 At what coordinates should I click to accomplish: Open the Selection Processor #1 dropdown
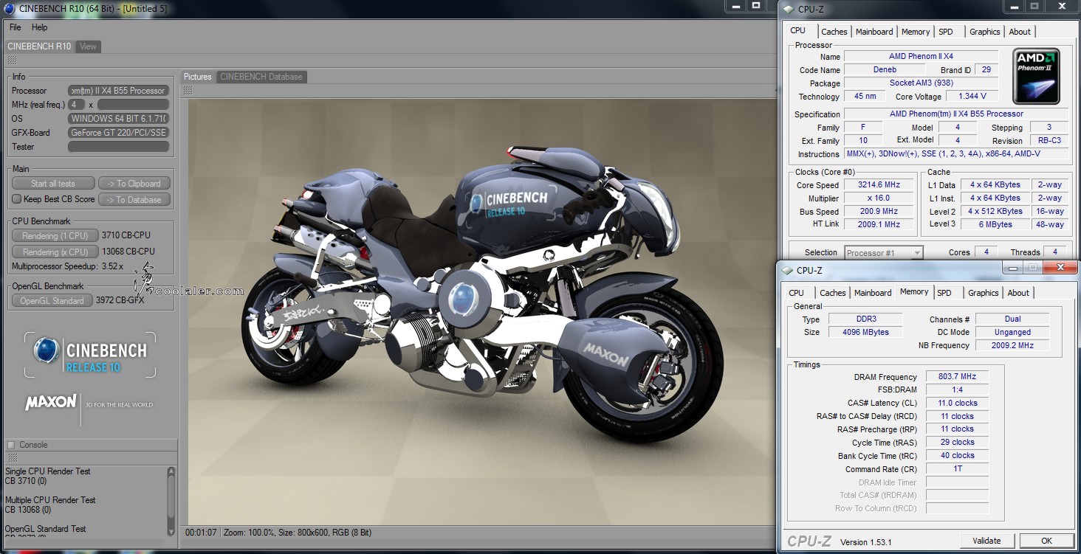tap(883, 252)
